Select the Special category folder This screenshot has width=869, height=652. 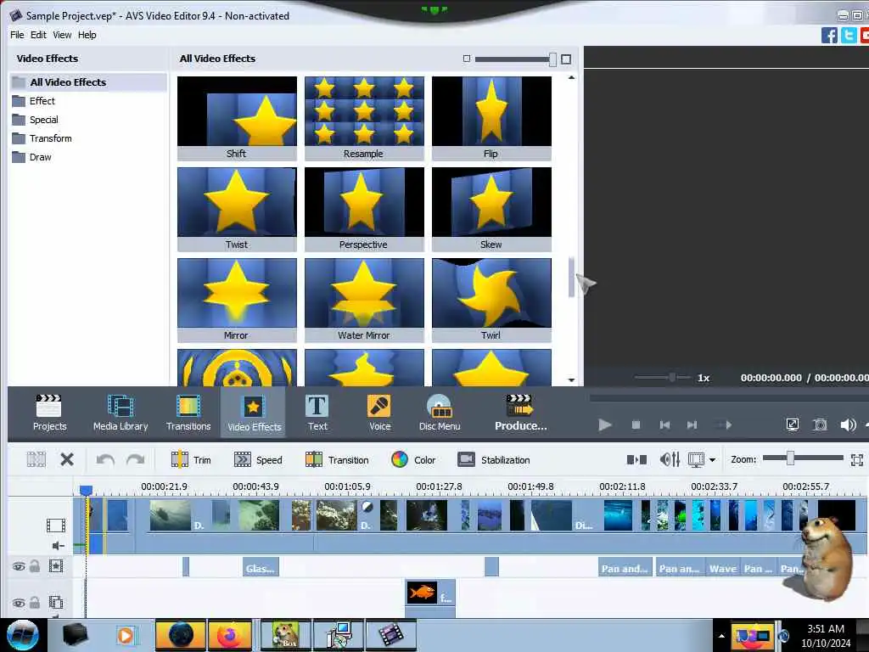pos(44,120)
